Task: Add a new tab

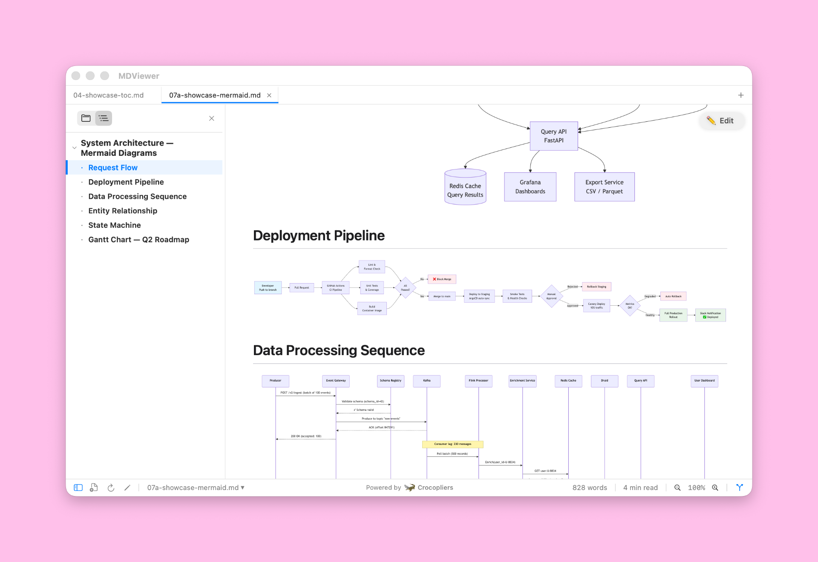Action: click(x=741, y=95)
